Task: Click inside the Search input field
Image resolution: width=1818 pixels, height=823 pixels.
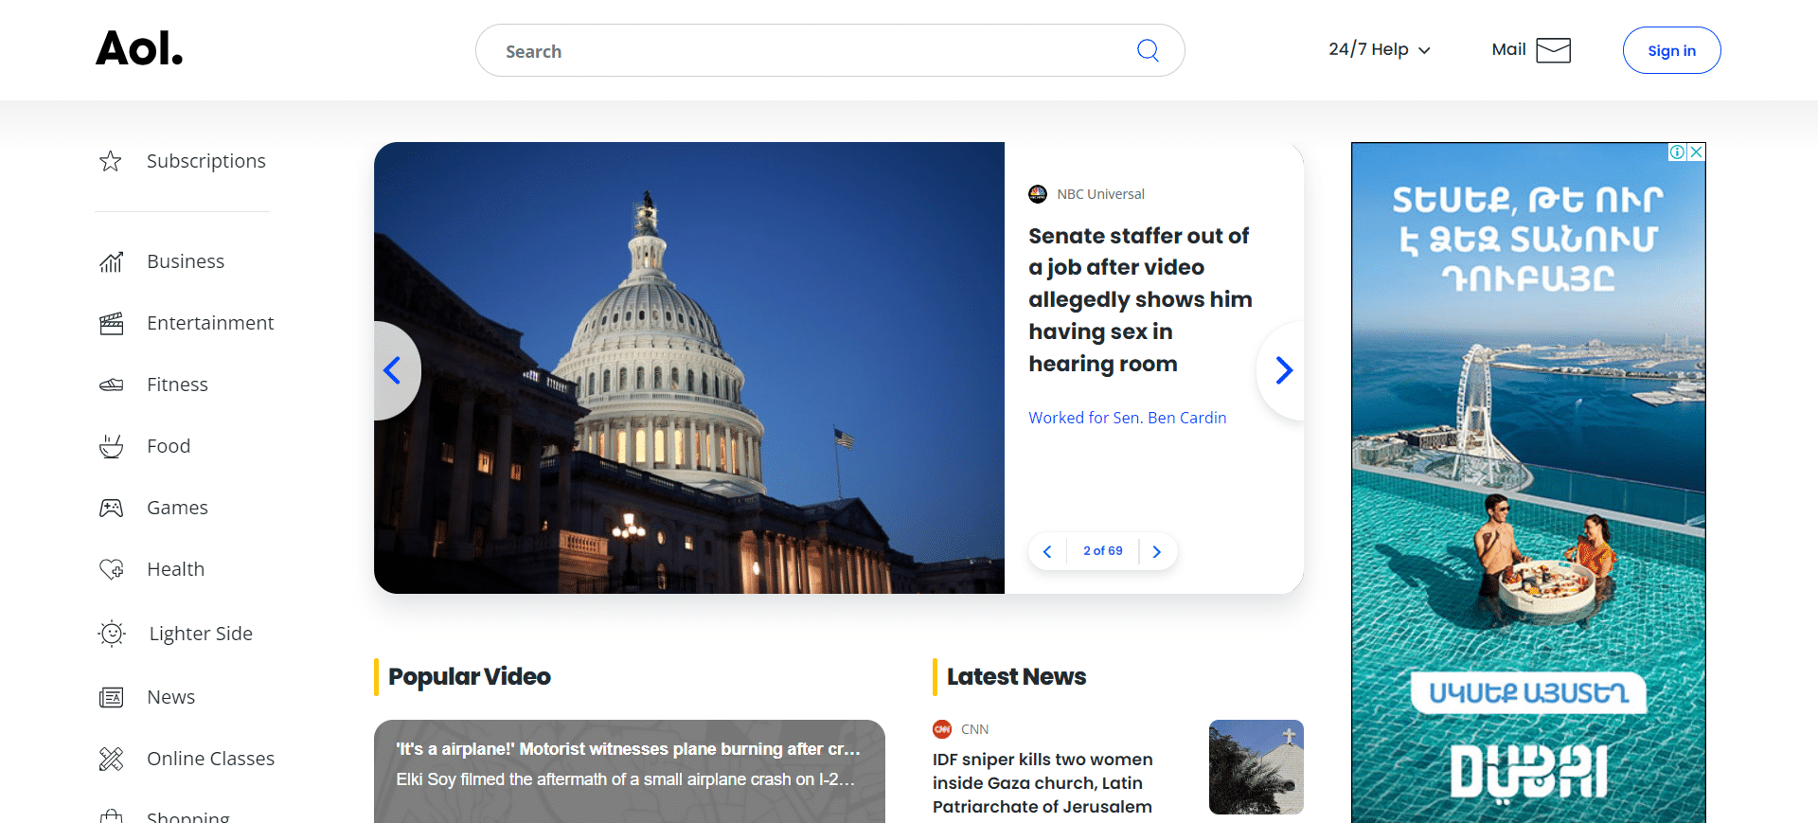Action: (814, 51)
